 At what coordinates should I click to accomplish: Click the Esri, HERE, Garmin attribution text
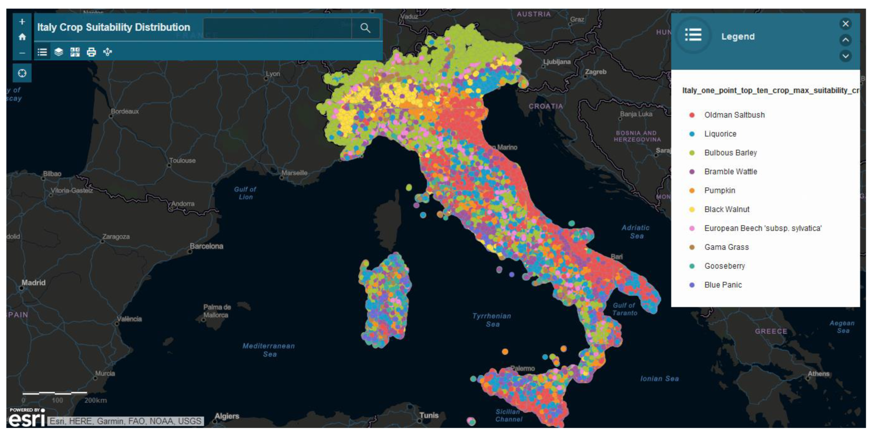tap(125, 421)
